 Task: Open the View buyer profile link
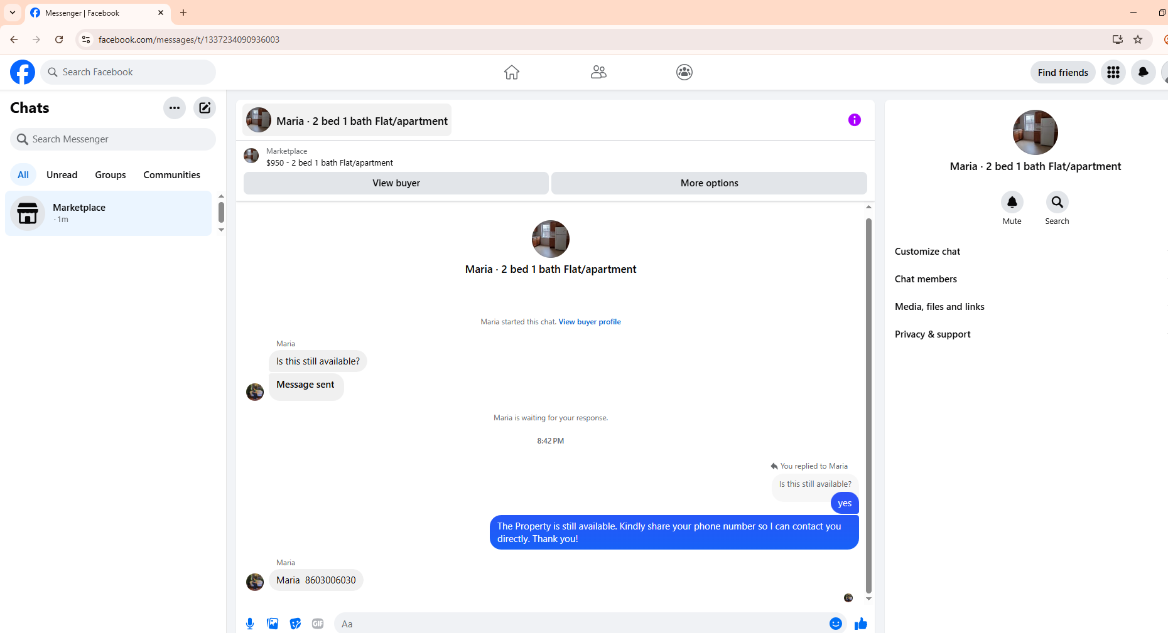590,322
